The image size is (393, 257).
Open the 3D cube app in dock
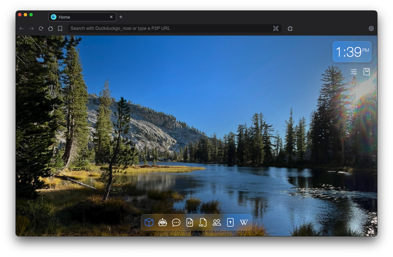pos(149,222)
